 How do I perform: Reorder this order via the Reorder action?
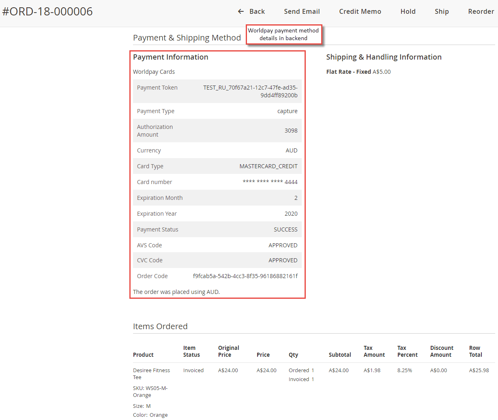click(x=481, y=11)
